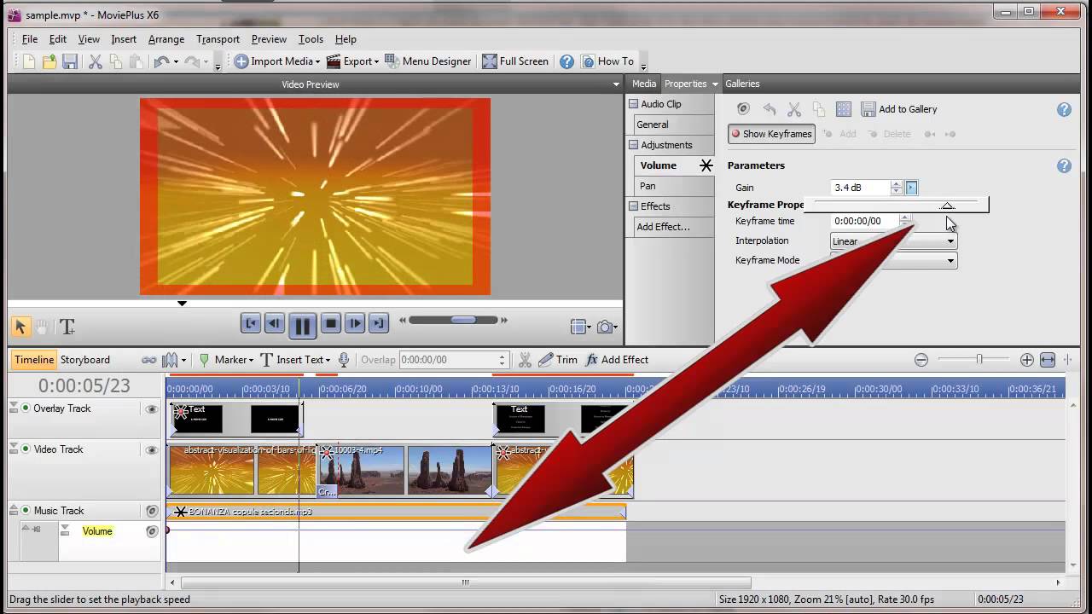Zoom out the timeline with the minus icon
Viewport: 1092px width, 614px height.
pyautogui.click(x=921, y=360)
